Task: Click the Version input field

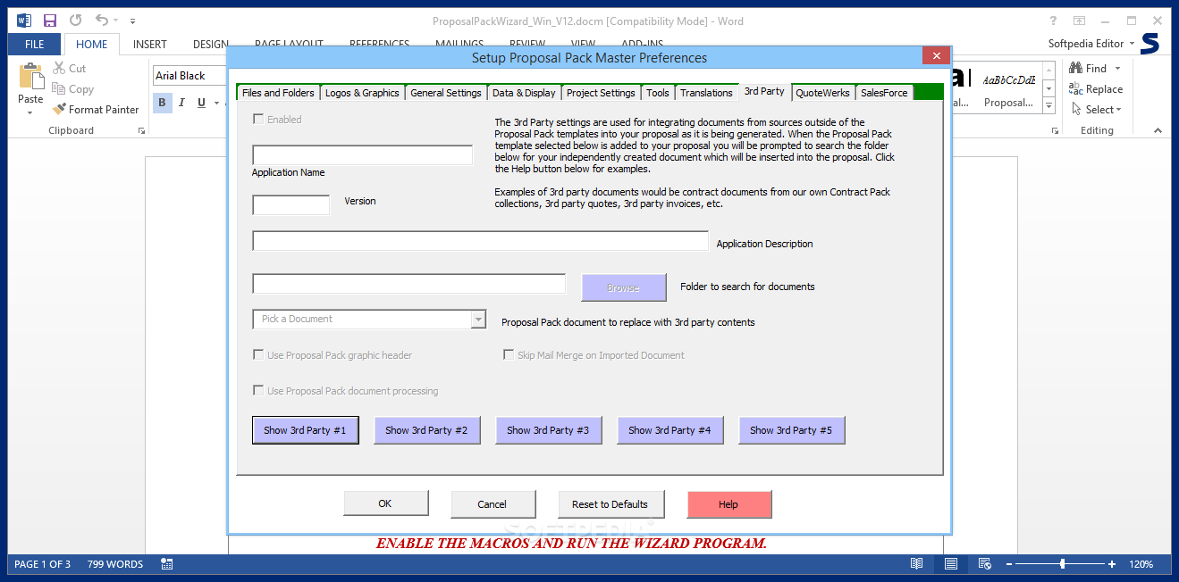Action: tap(291, 204)
